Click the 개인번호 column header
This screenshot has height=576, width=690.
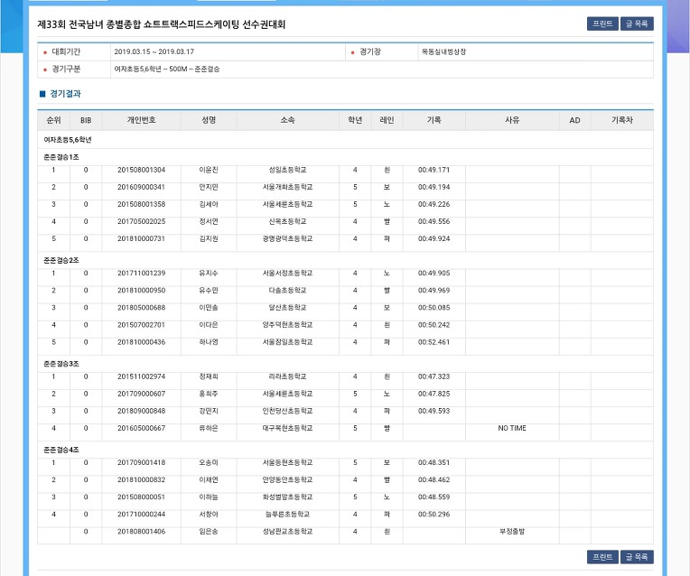pos(141,120)
